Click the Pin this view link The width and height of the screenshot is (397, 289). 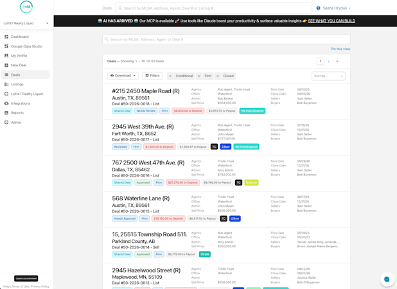pyautogui.click(x=340, y=49)
